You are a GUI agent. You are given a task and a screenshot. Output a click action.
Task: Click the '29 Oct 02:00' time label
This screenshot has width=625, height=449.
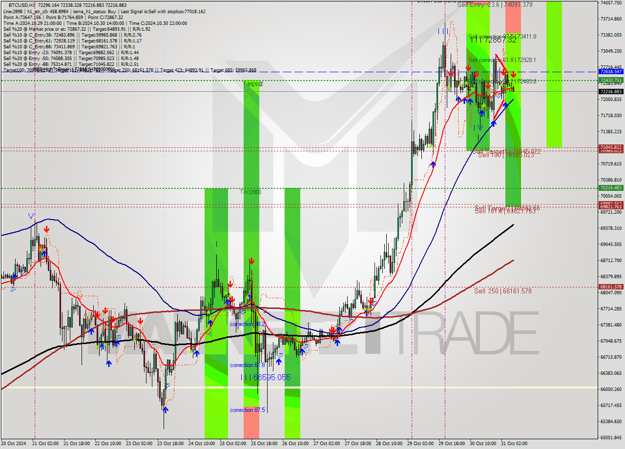pos(420,444)
